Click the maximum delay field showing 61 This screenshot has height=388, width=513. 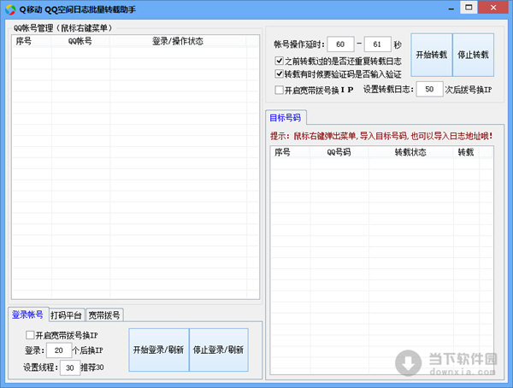(377, 44)
